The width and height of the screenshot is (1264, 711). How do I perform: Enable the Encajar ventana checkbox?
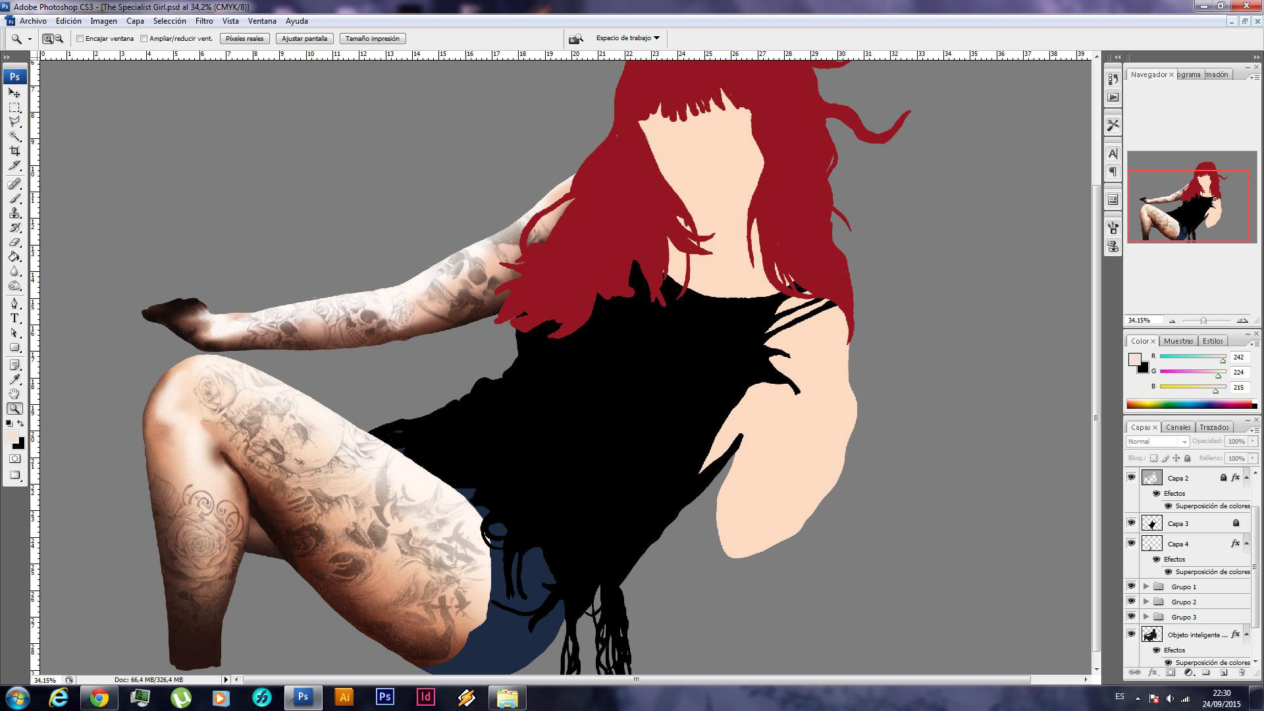coord(80,39)
